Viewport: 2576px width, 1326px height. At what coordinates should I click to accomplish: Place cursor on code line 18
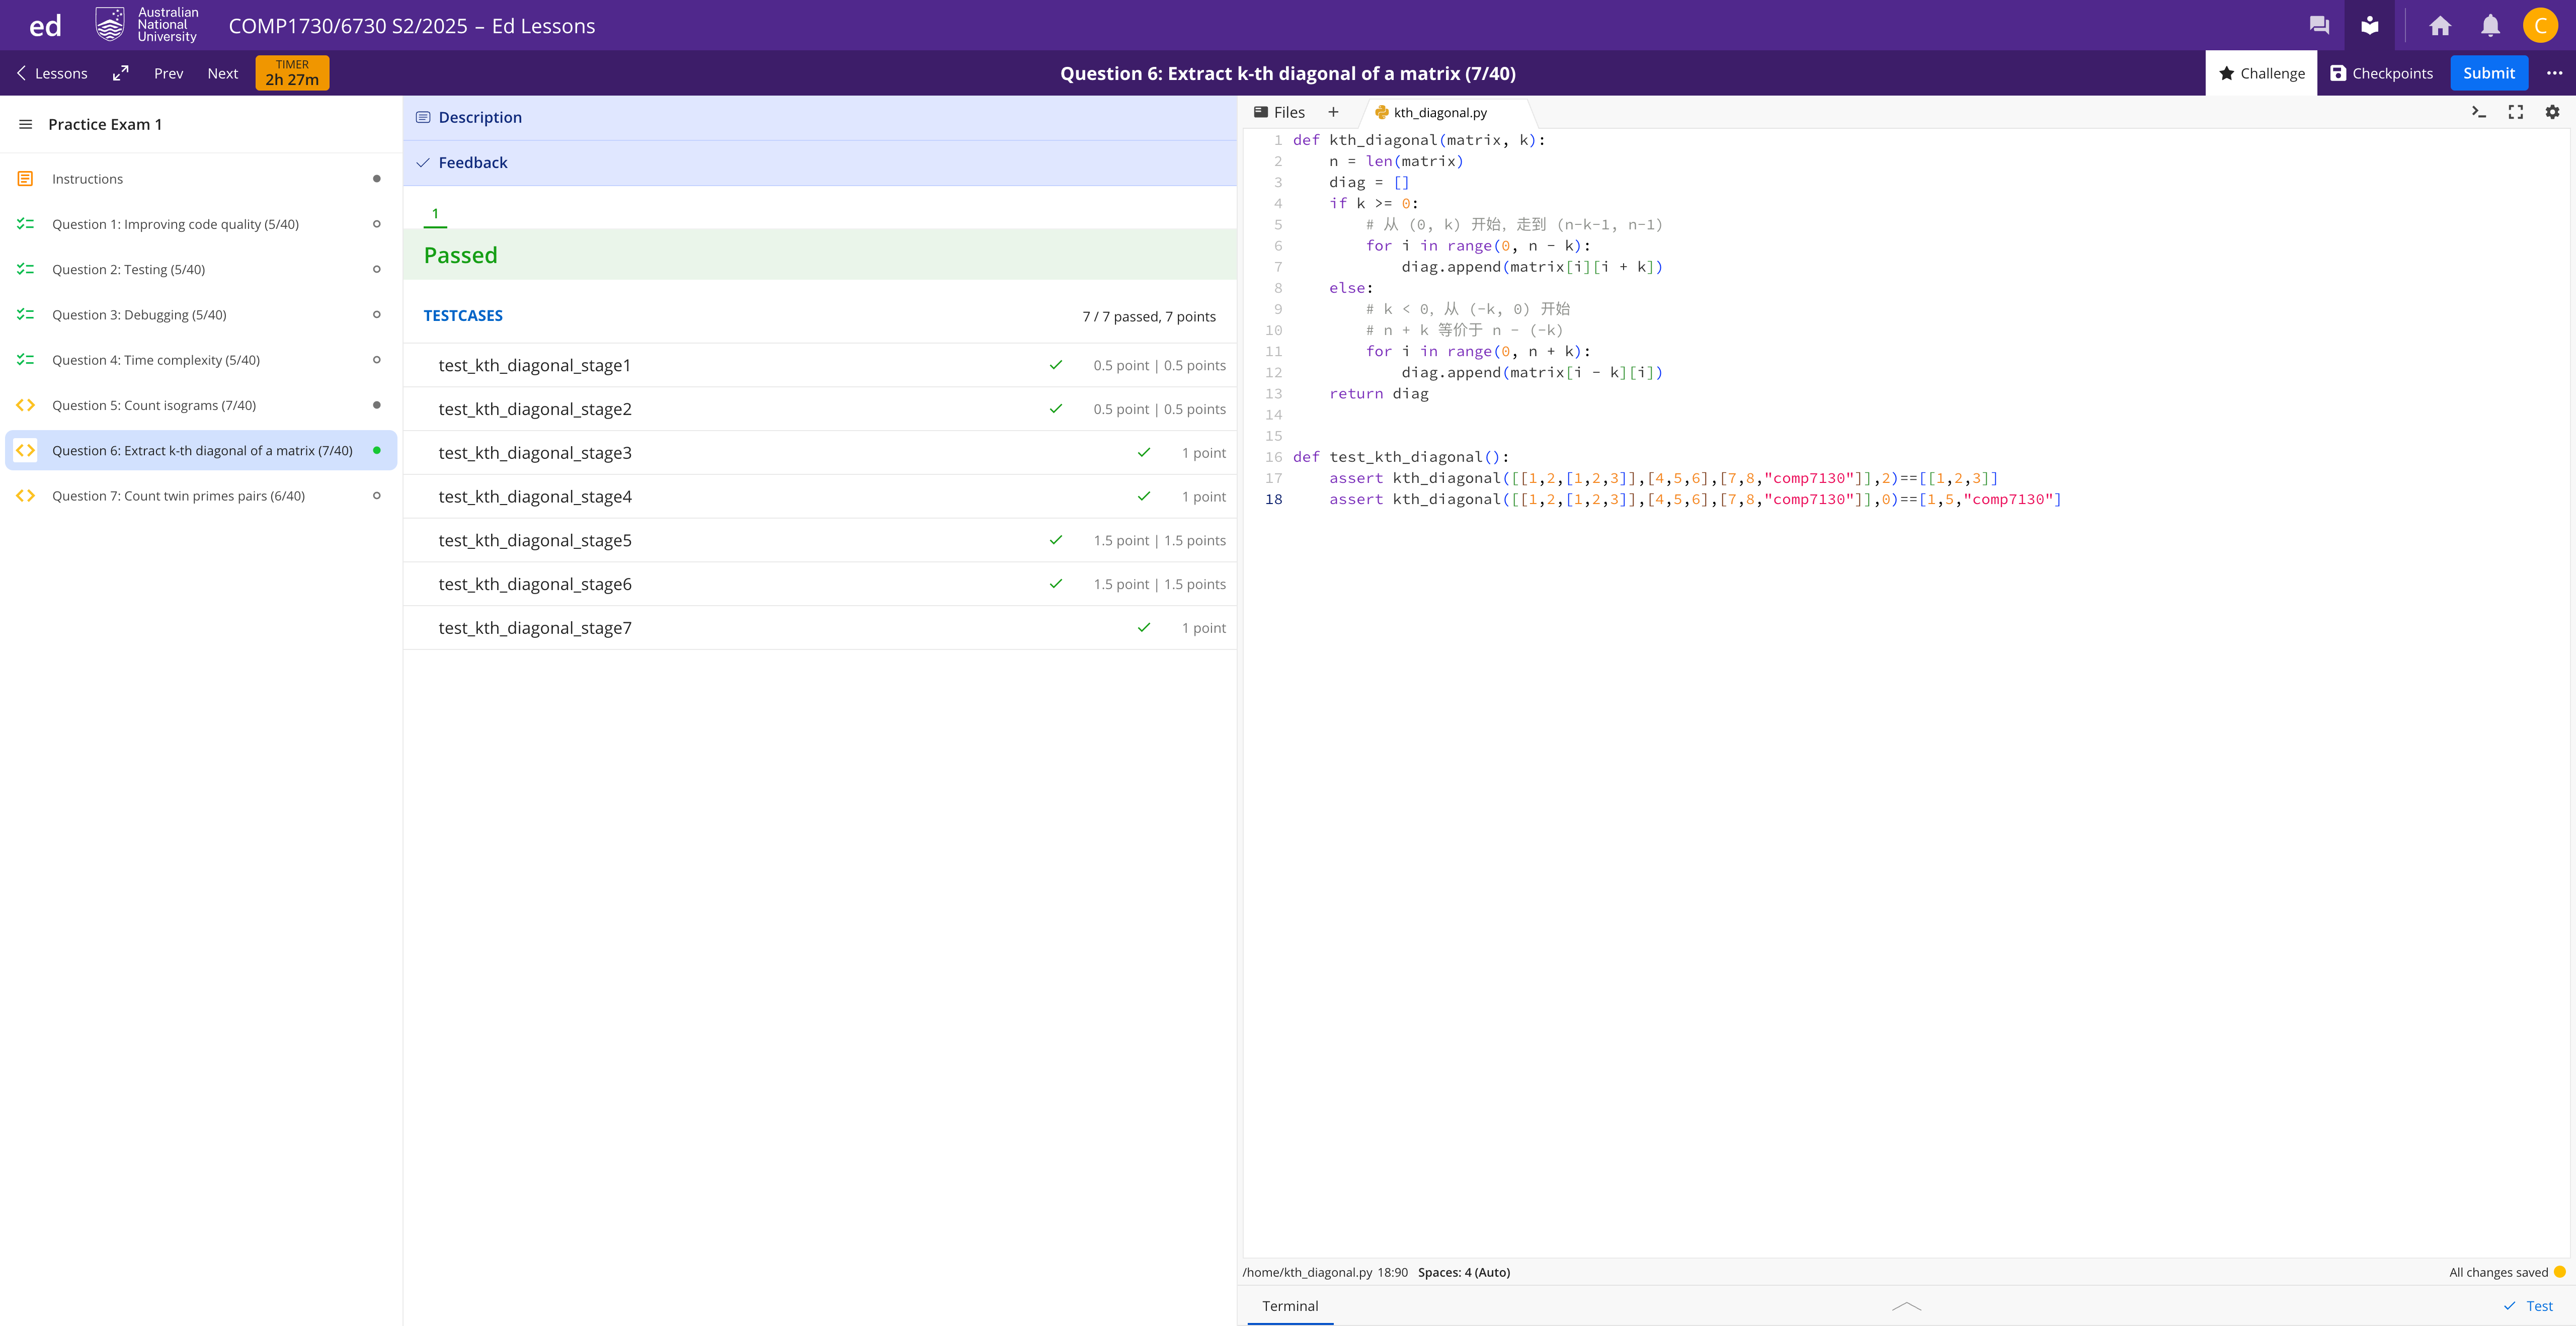pyautogui.click(x=1694, y=499)
